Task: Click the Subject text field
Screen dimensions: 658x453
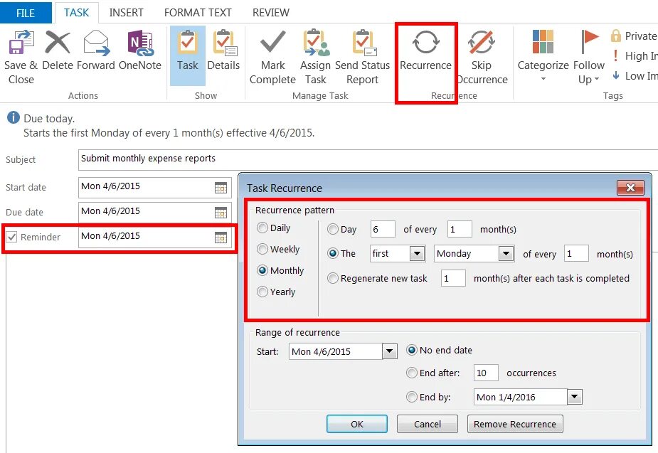Action: pos(368,159)
